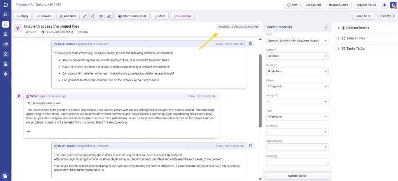Open the More menu
Viewport: 398px width, 181px height.
pos(160,16)
